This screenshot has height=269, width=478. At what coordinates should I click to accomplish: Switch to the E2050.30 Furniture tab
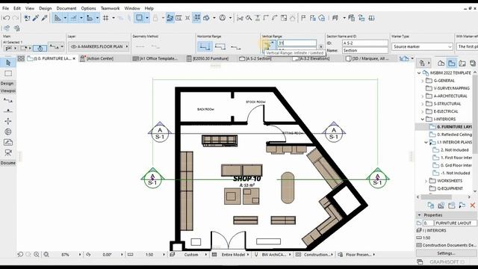tap(208, 58)
